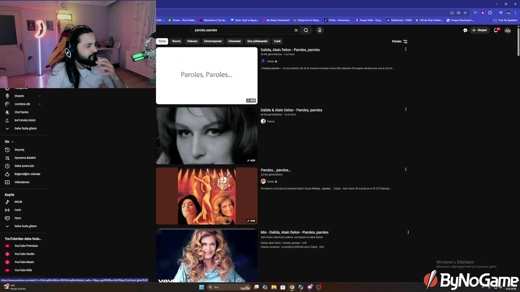Select the İzlenenler filter chip
520x292 pixels.
click(234, 41)
